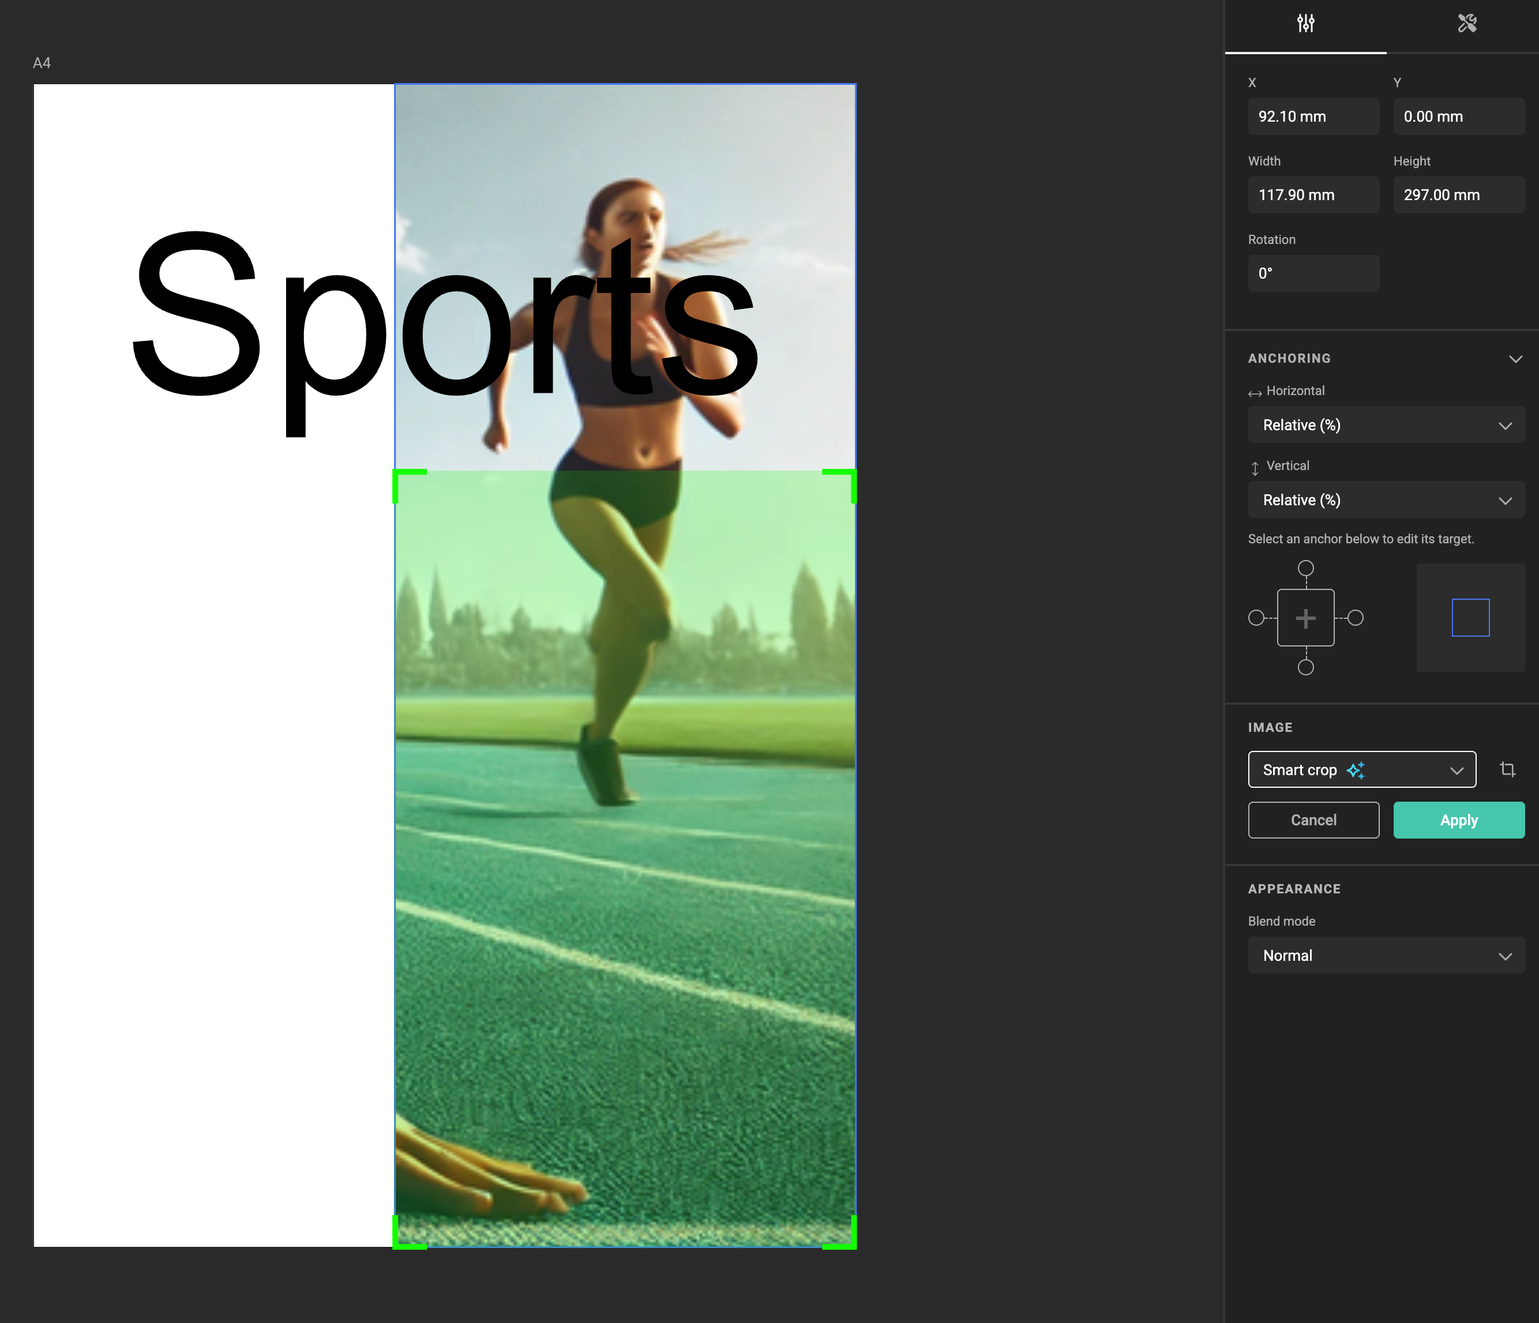The image size is (1539, 1323).
Task: Change the Width value 117.90 mm
Action: pos(1313,196)
